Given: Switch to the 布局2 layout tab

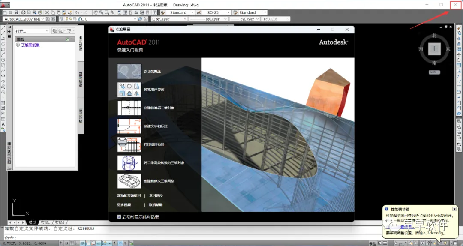Looking at the screenshot, I should click(x=60, y=222).
